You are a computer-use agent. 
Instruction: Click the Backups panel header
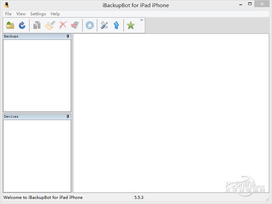tap(37, 36)
